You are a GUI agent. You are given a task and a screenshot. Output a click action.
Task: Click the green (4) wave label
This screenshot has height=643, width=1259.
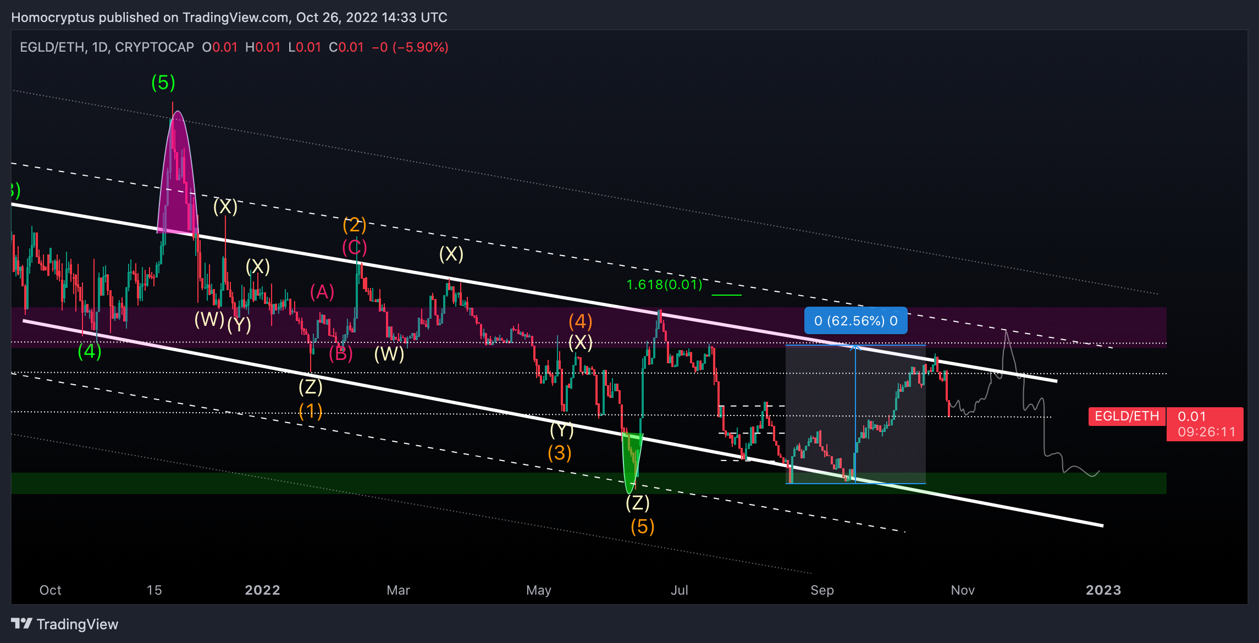(x=90, y=351)
